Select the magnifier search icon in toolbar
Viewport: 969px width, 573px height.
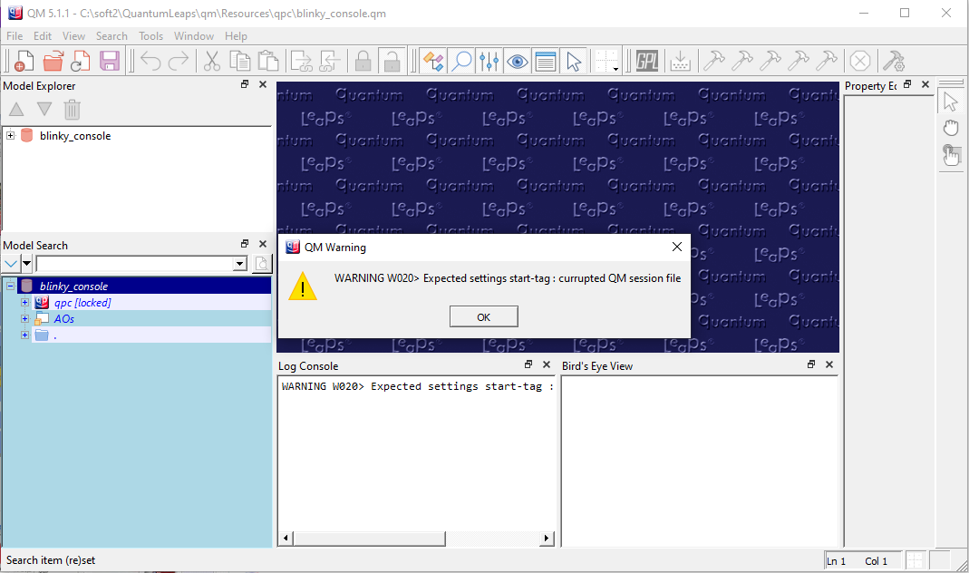(x=461, y=61)
